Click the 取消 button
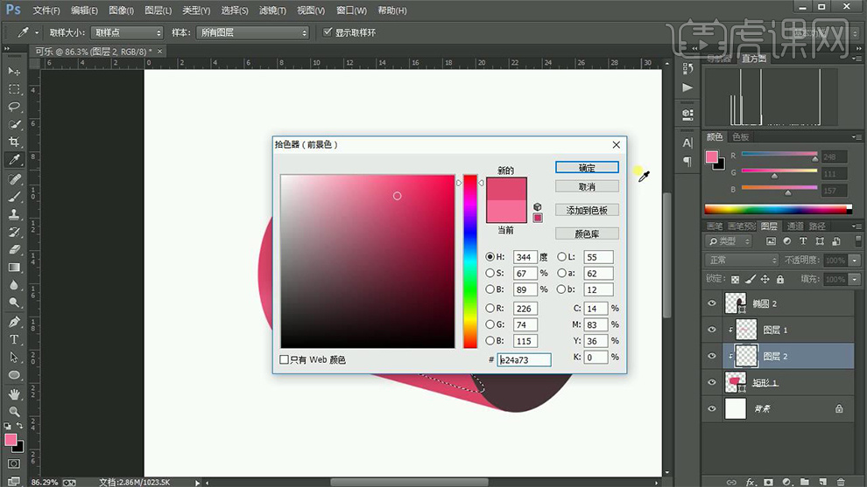The width and height of the screenshot is (867, 487). tap(587, 186)
